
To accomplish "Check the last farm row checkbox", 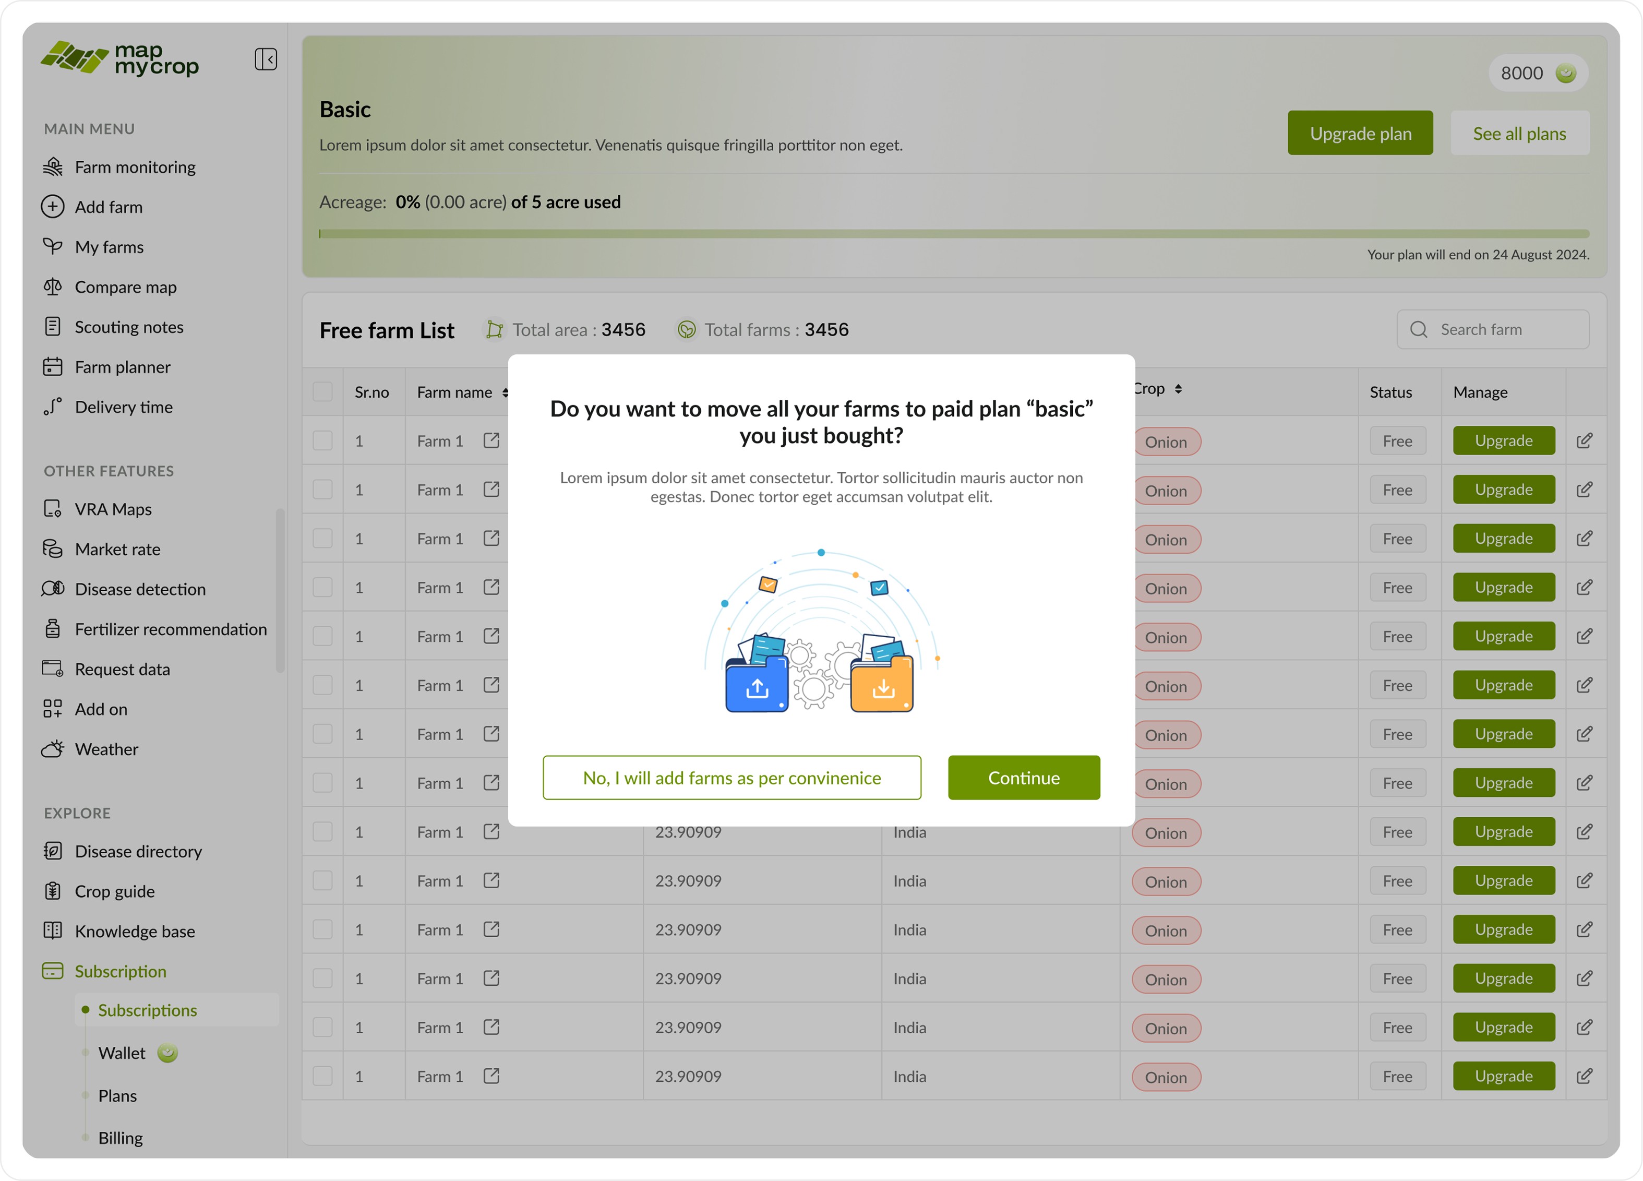I will click(322, 1077).
